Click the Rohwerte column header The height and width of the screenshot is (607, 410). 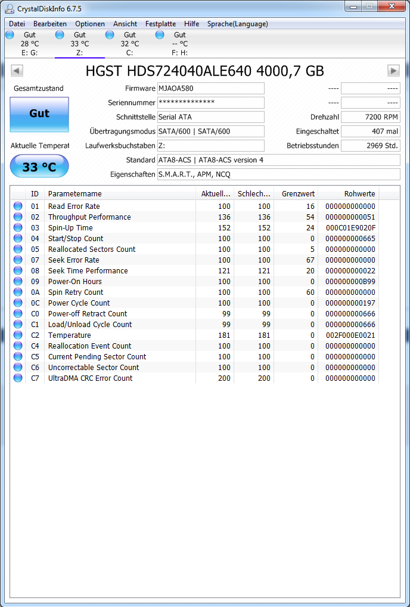[x=348, y=193]
